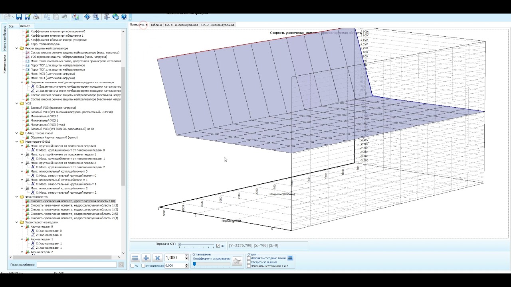Collapse the 'УОЗ' folder node
The image size is (511, 287).
(17, 104)
